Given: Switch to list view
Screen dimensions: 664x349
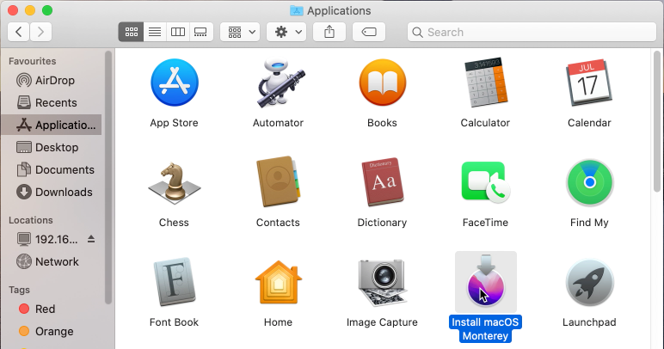Looking at the screenshot, I should [x=155, y=32].
